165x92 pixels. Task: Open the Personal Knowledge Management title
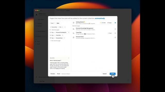coord(85,28)
